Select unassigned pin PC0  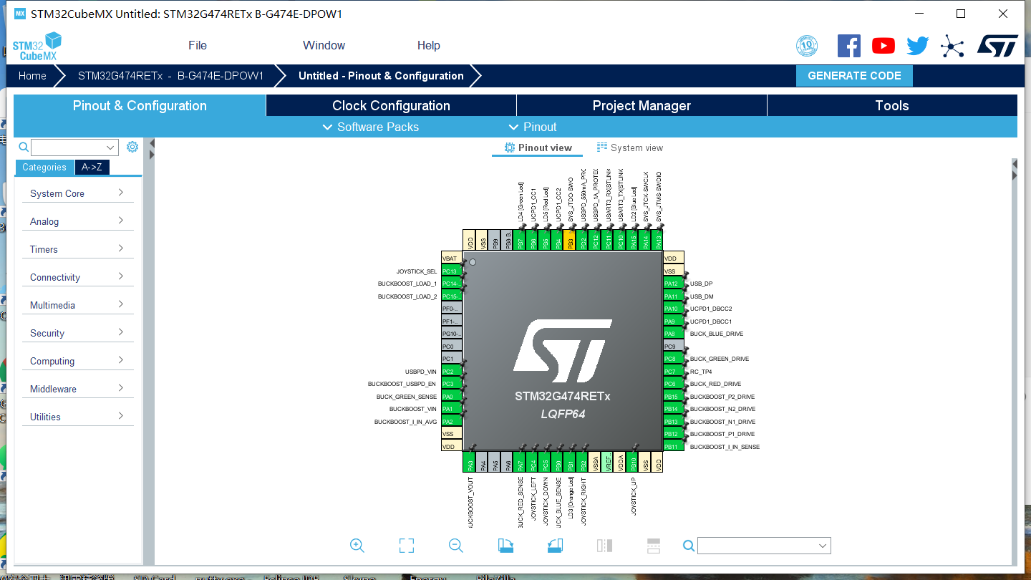click(451, 347)
